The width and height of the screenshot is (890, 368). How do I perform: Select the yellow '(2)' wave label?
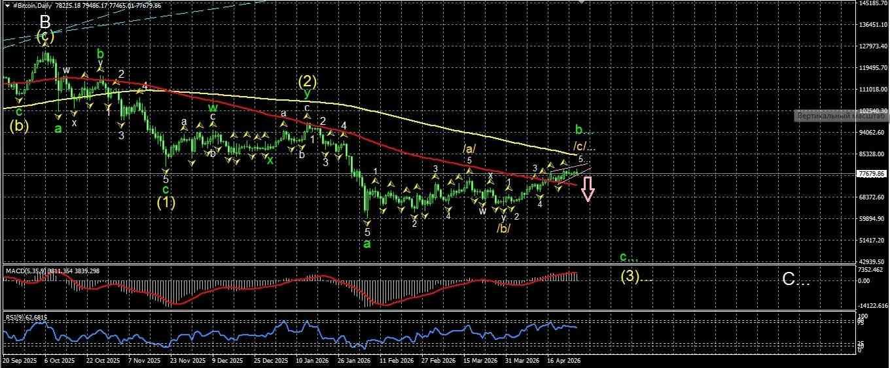pos(307,82)
